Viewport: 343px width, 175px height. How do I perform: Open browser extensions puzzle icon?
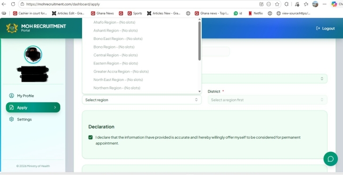tap(286, 4)
